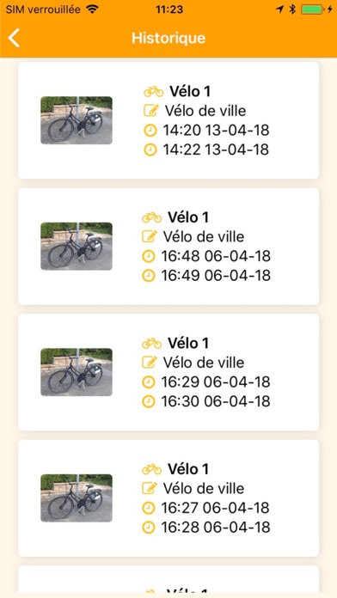
Task: Open the bike photo in the 16:48 entry
Action: click(x=77, y=246)
